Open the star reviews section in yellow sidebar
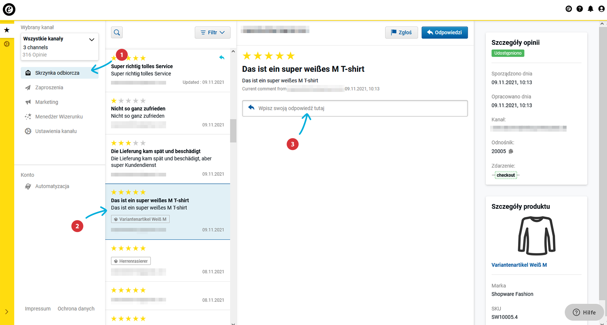The height and width of the screenshot is (325, 607). click(x=7, y=30)
